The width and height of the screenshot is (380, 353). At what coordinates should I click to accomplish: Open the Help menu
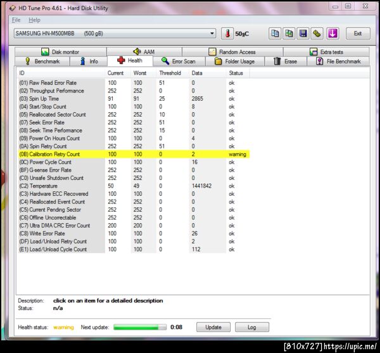pos(34,20)
